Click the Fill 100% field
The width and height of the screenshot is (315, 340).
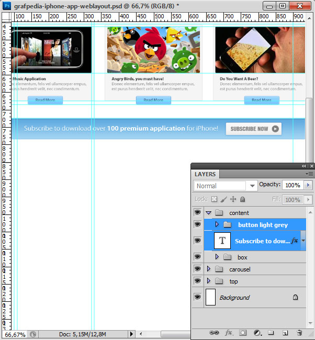[293, 199]
